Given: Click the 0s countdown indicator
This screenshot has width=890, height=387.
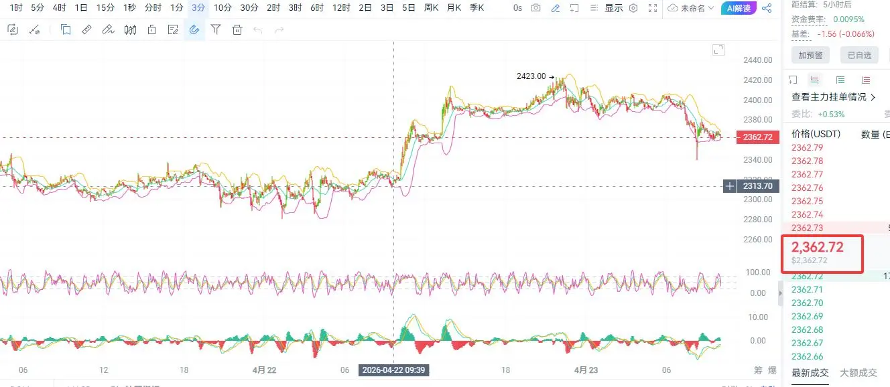Looking at the screenshot, I should (517, 8).
